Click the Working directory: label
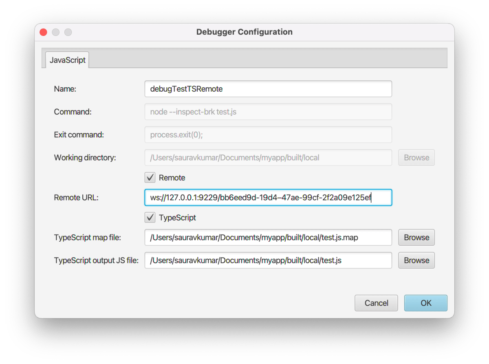 (85, 157)
